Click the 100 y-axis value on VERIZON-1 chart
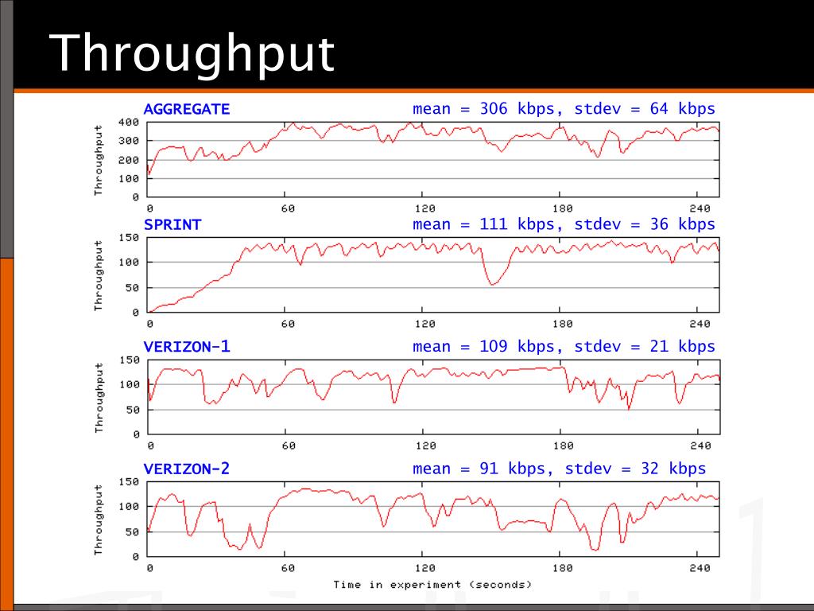814x611 pixels. 129,384
